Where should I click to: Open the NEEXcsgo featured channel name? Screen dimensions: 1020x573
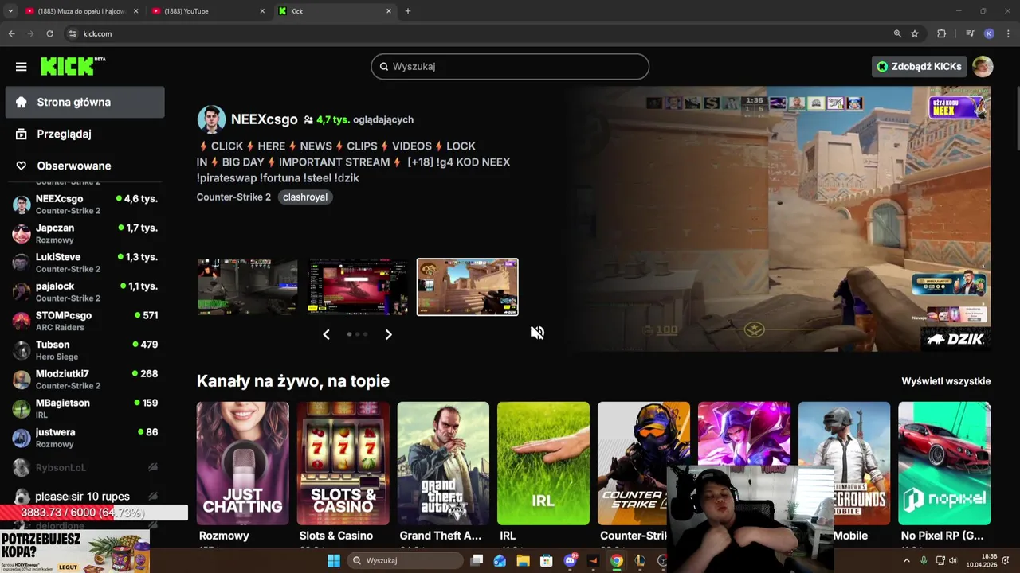click(264, 119)
